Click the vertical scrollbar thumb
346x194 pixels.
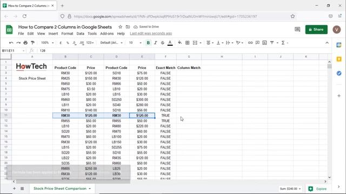[x=329, y=66]
